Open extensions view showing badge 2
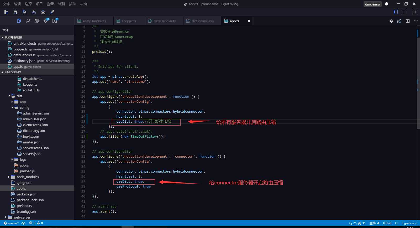420x228 pixels. point(55,20)
